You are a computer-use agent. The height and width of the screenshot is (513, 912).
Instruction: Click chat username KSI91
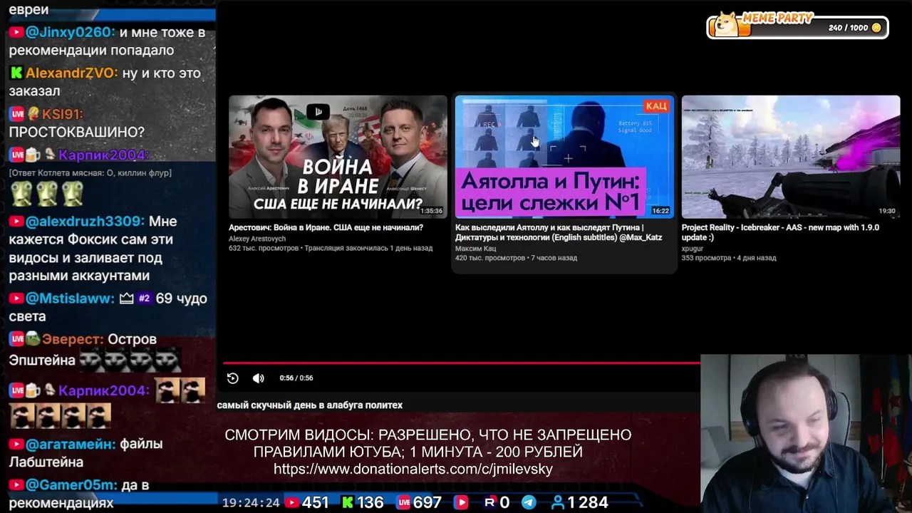[63, 114]
